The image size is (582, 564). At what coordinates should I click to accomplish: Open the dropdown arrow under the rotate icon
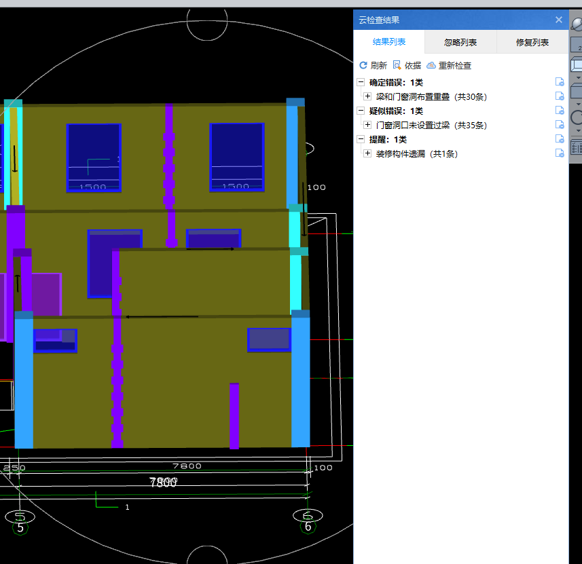tap(578, 130)
